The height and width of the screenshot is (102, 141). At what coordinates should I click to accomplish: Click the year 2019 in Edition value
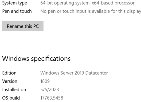(x=79, y=73)
